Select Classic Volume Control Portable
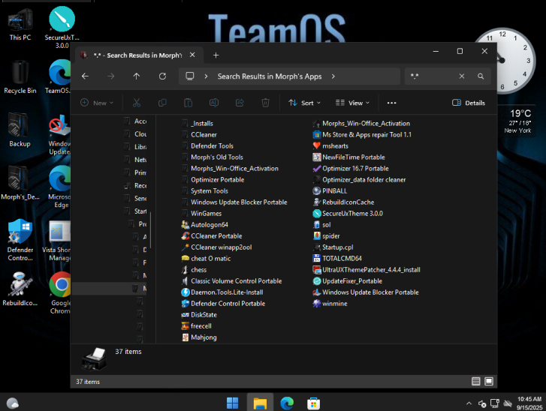546x411 pixels. point(232,281)
